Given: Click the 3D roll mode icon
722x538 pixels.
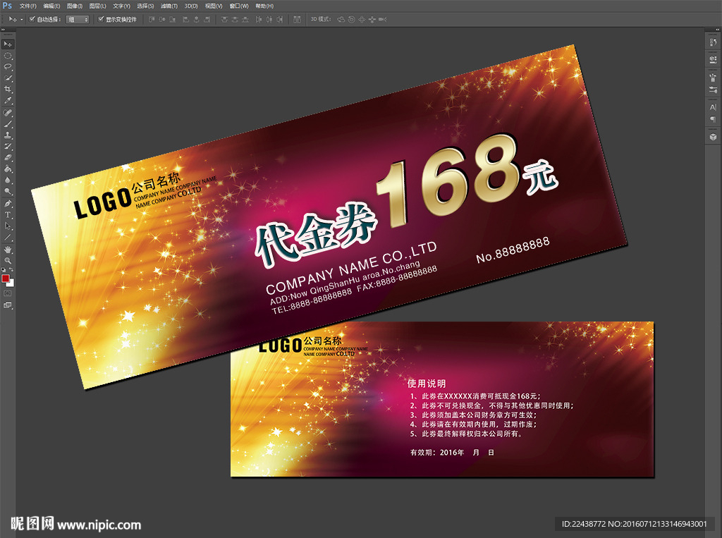Looking at the screenshot, I should (x=352, y=19).
